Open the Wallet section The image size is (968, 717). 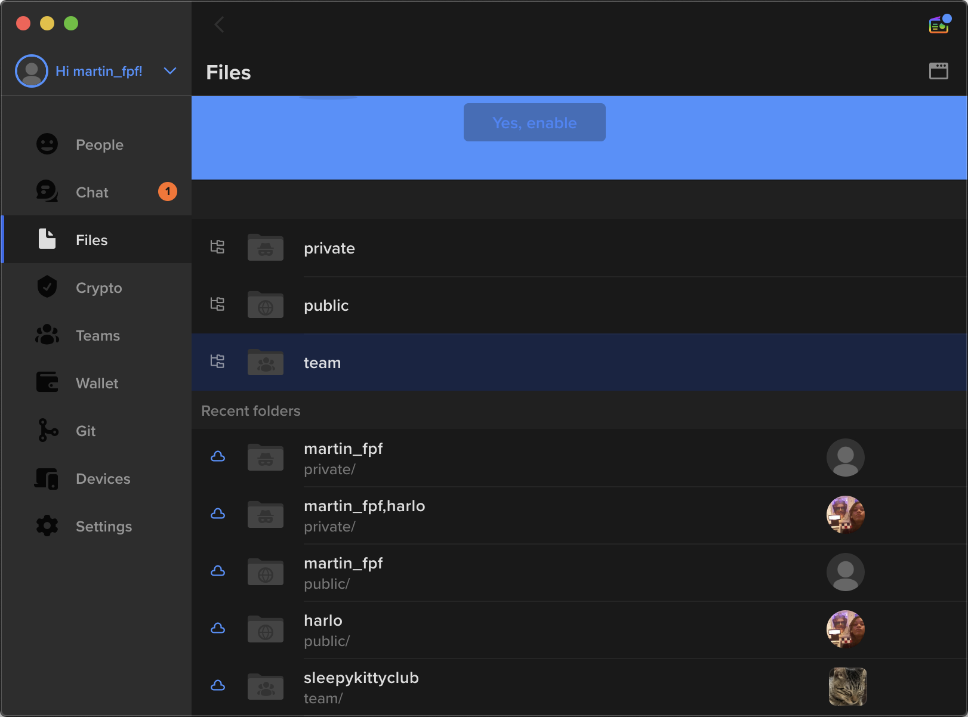(x=97, y=383)
